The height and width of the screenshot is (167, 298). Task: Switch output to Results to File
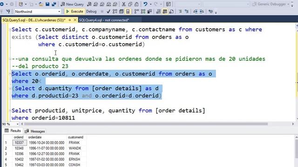click(171, 12)
